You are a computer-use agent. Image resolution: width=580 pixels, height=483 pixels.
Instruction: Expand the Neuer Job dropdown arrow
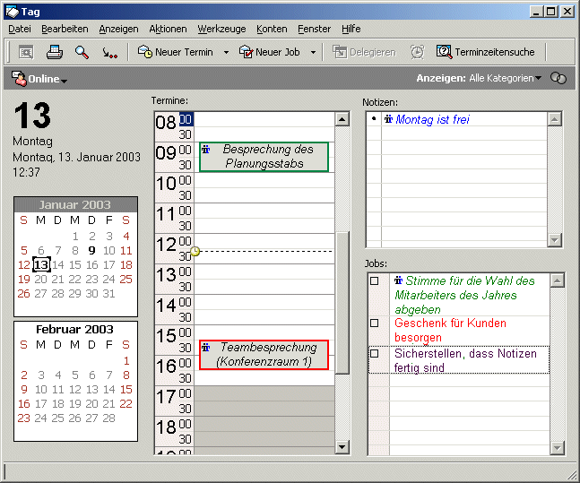(313, 53)
